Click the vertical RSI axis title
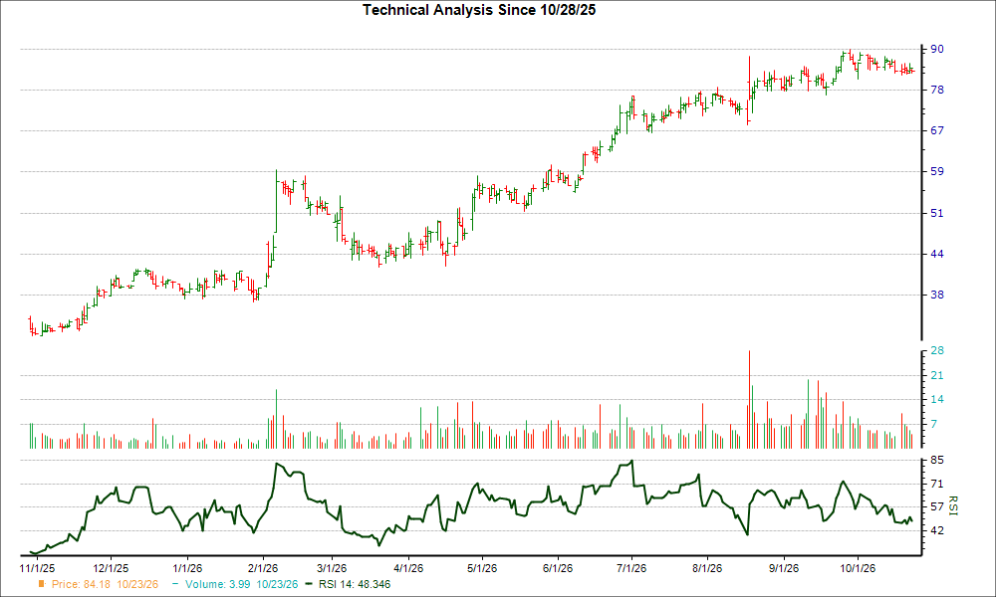 [x=953, y=505]
